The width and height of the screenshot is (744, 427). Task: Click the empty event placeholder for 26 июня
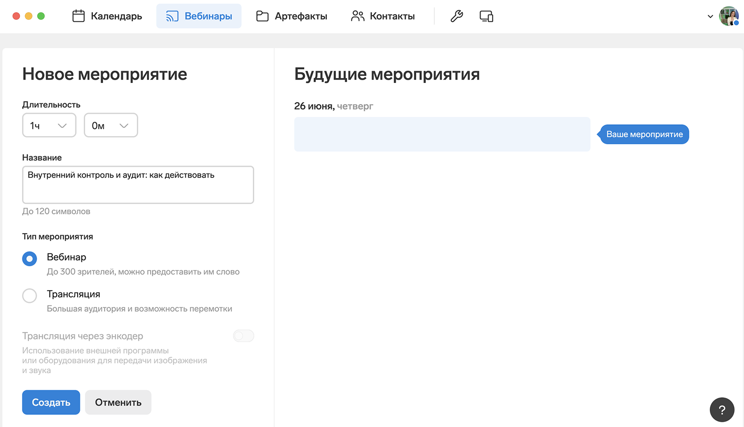tap(442, 135)
